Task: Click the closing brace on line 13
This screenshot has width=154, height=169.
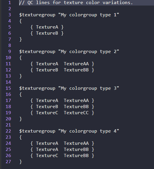Action: click(x=21, y=76)
